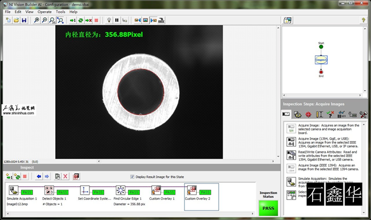Click the red Stop inspection button in toolbar
371x220 pixels.
[96, 20]
